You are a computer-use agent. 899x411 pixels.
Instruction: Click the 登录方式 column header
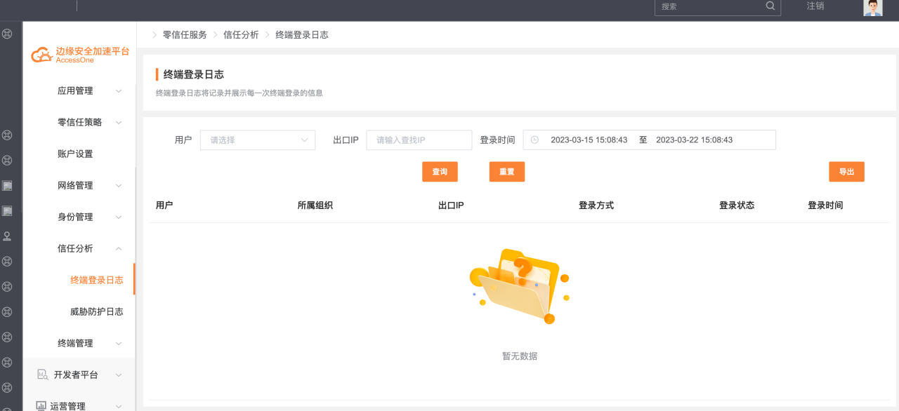coord(596,205)
